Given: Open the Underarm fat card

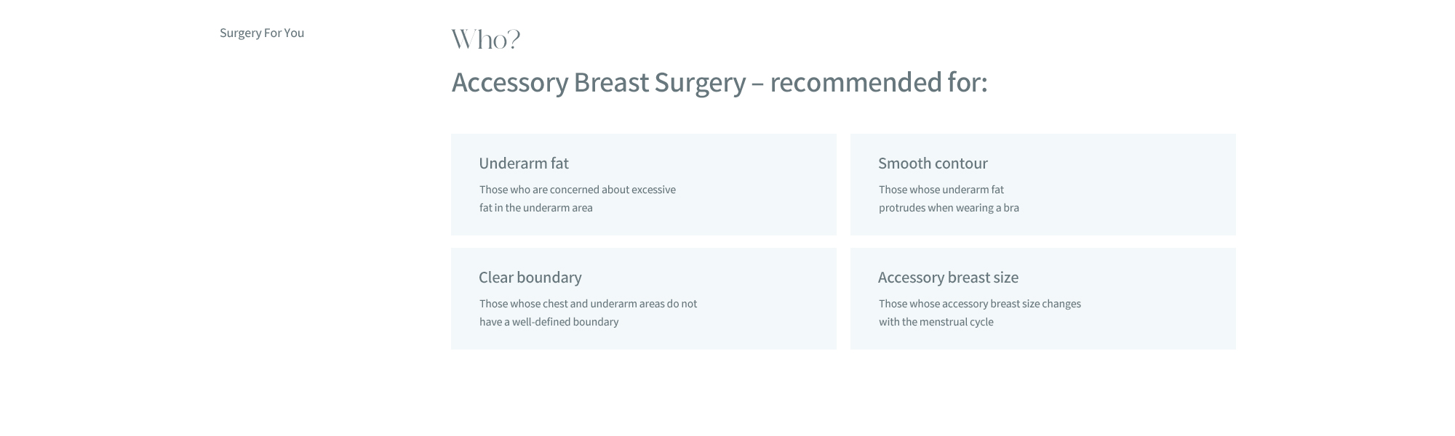Looking at the screenshot, I should [644, 185].
